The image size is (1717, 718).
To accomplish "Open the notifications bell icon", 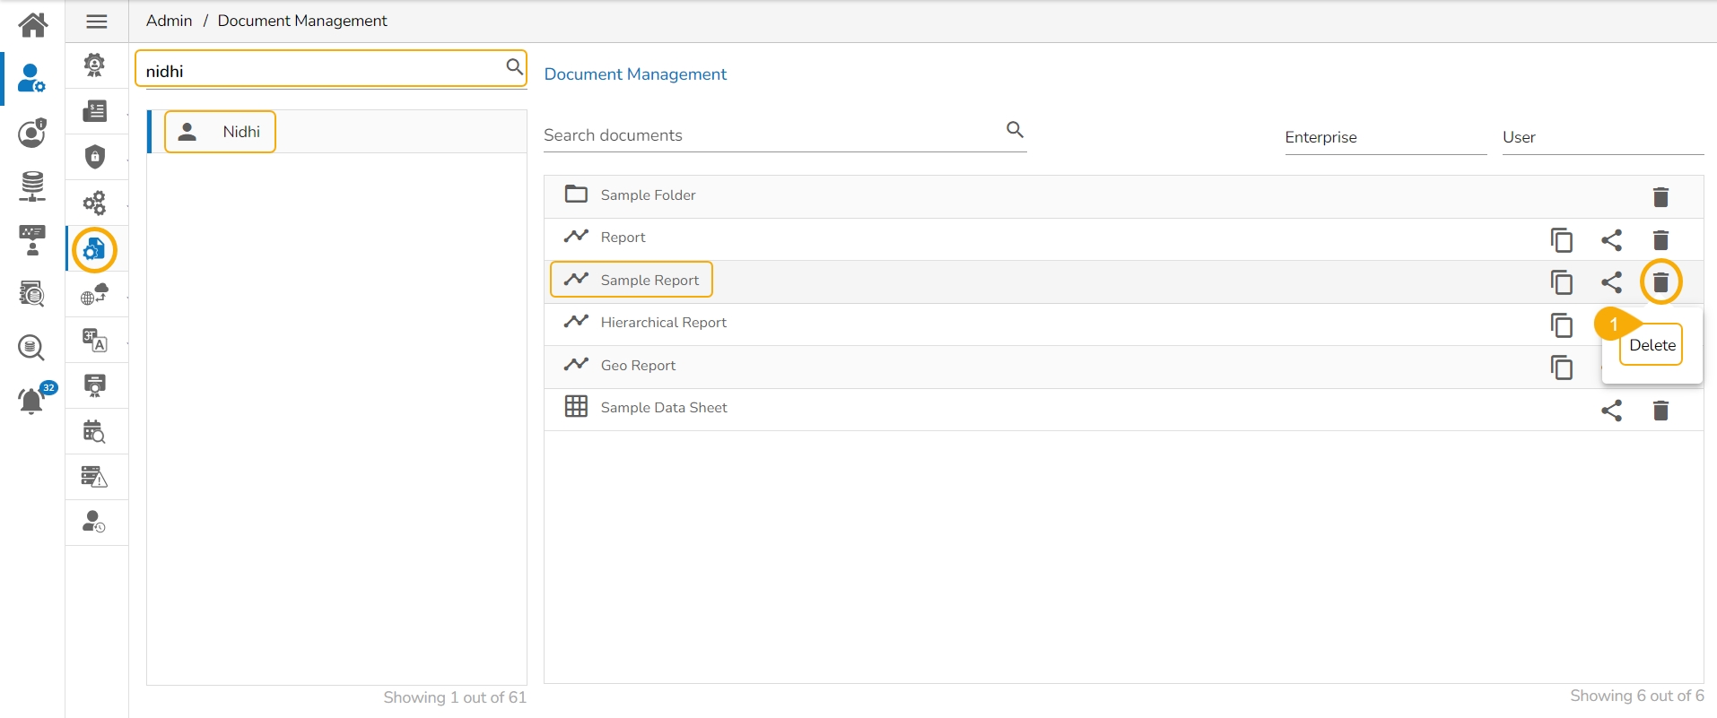I will point(31,401).
